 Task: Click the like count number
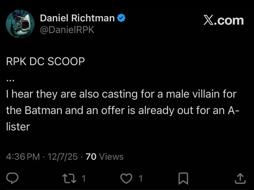(140, 179)
